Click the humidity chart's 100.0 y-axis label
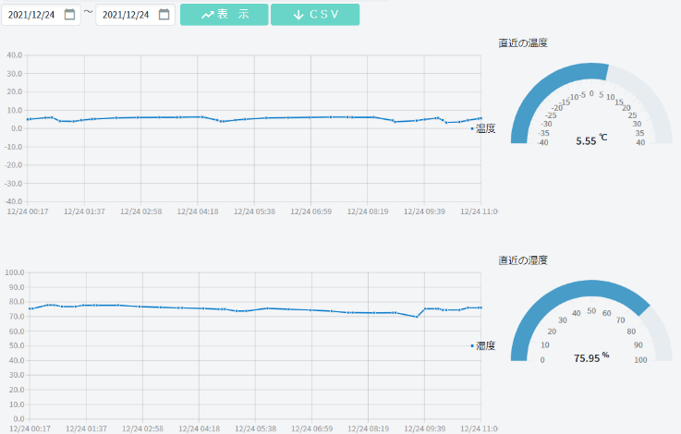 (x=14, y=272)
